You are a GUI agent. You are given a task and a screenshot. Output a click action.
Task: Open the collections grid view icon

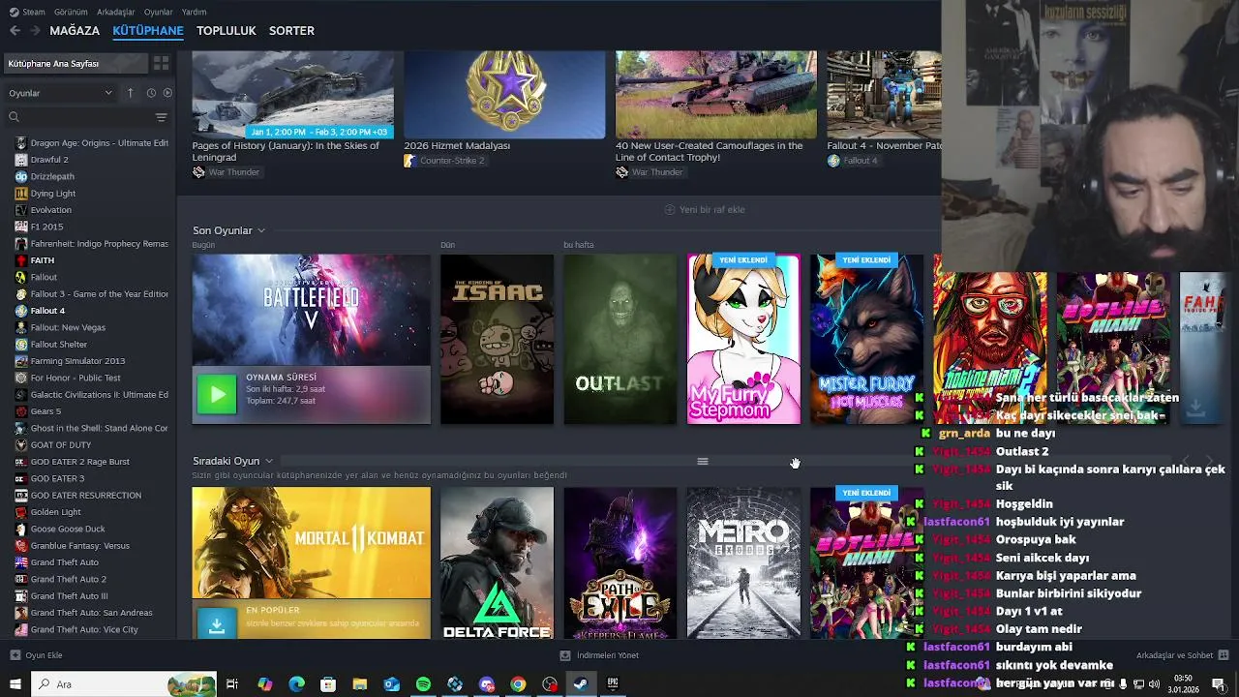tap(161, 63)
